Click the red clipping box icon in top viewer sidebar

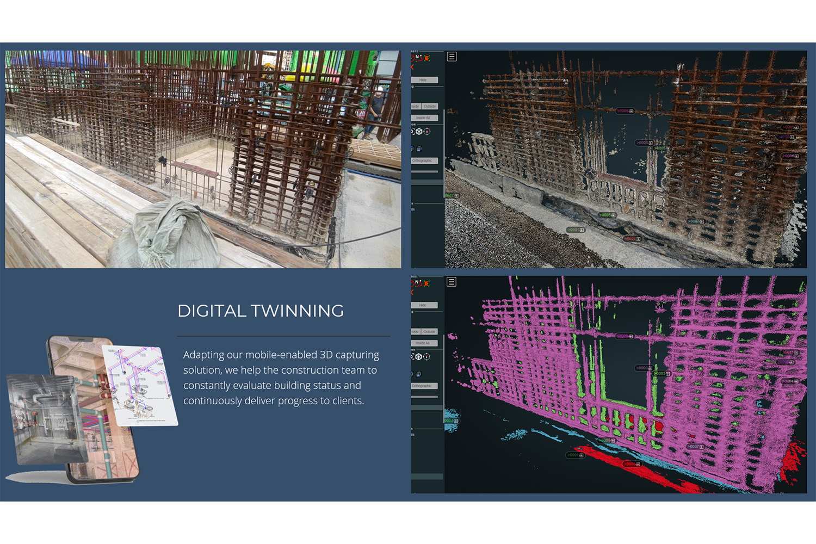pos(427,58)
